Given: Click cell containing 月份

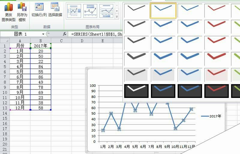Looking at the screenshot, I should tap(20, 46).
